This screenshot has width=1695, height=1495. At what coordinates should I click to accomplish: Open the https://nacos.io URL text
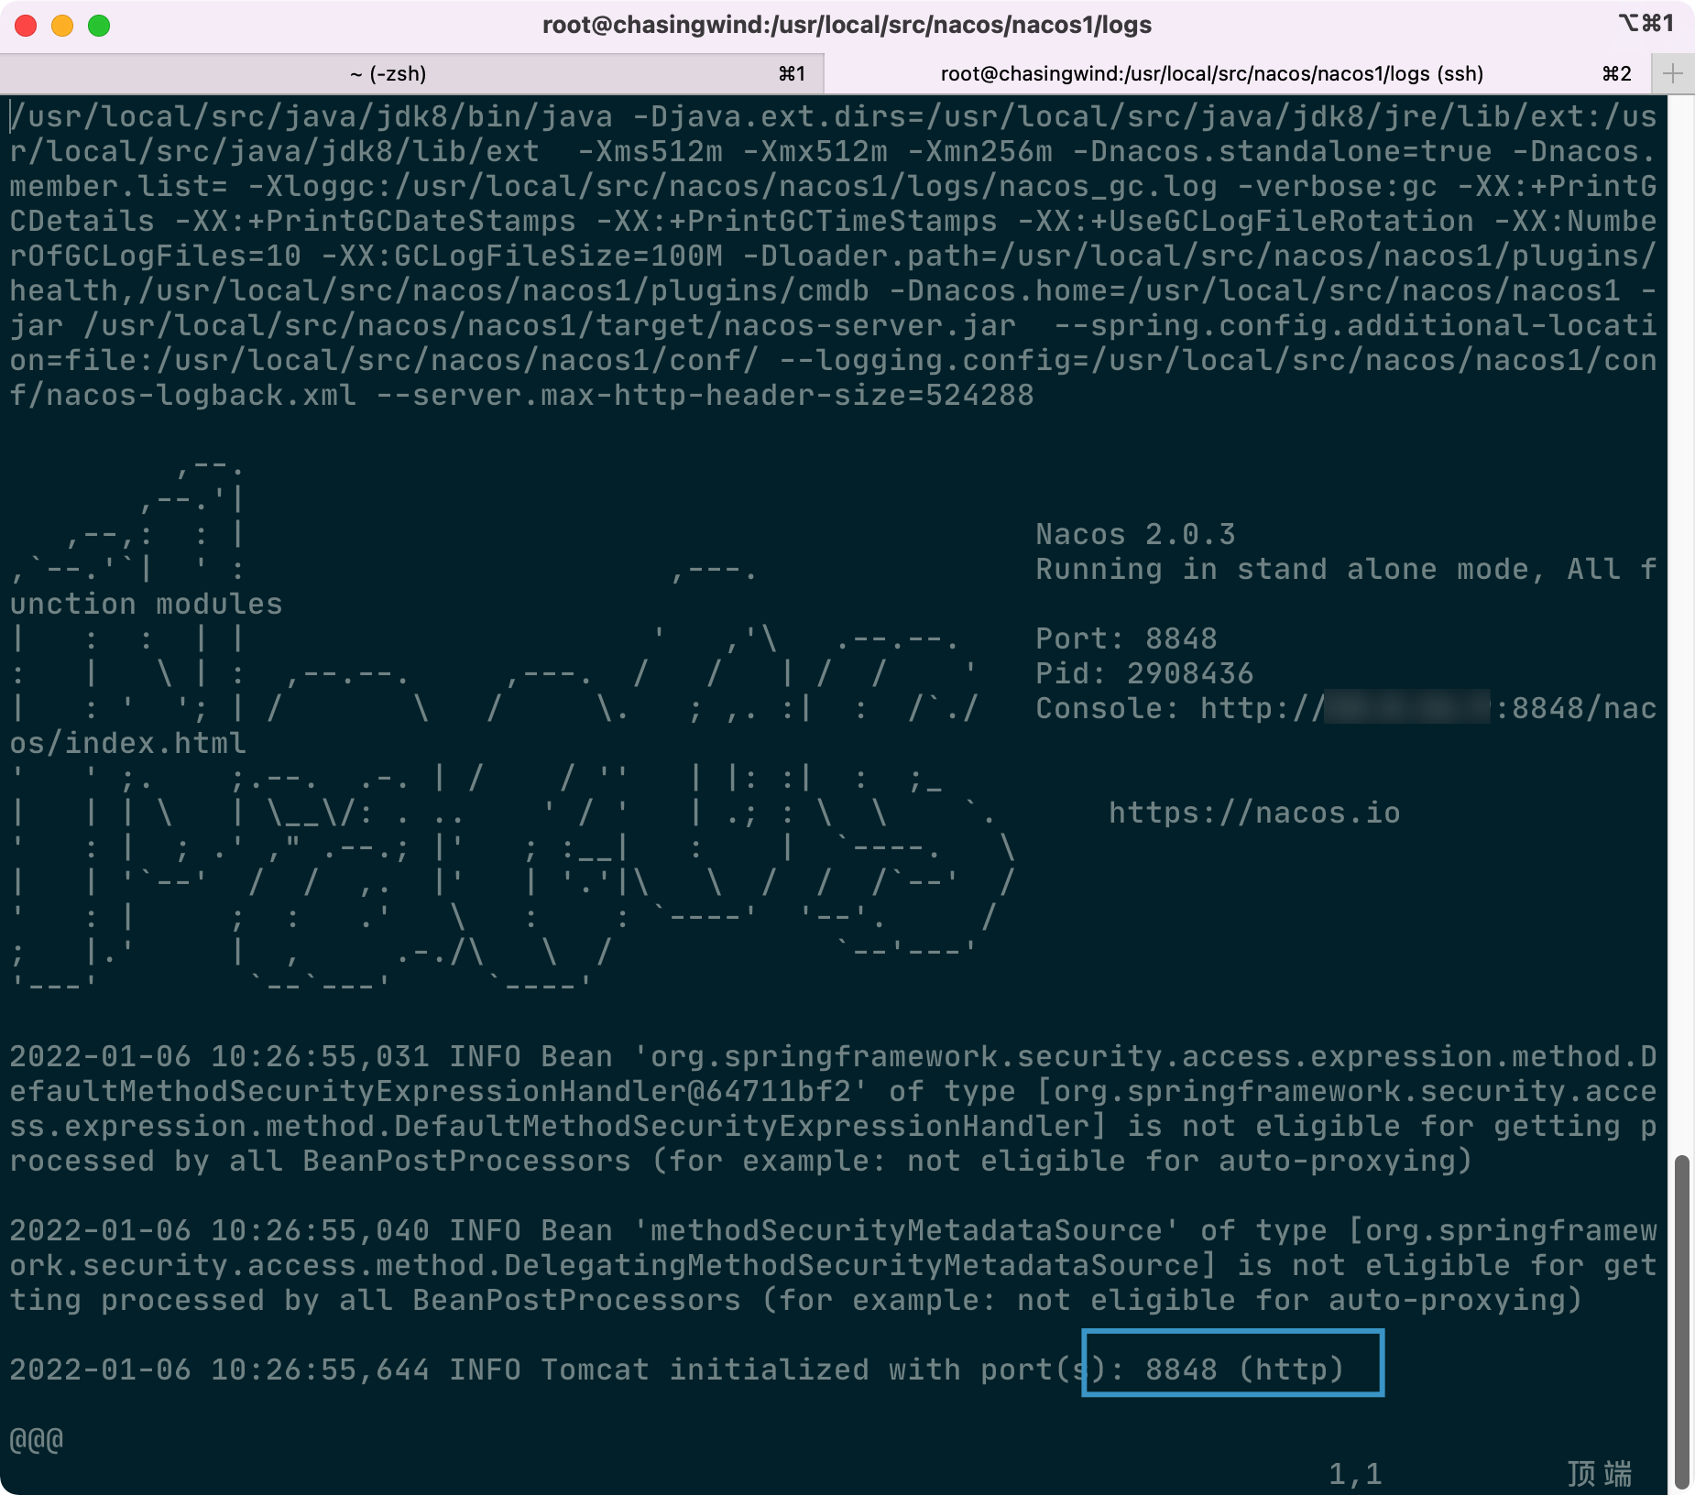(x=1254, y=813)
